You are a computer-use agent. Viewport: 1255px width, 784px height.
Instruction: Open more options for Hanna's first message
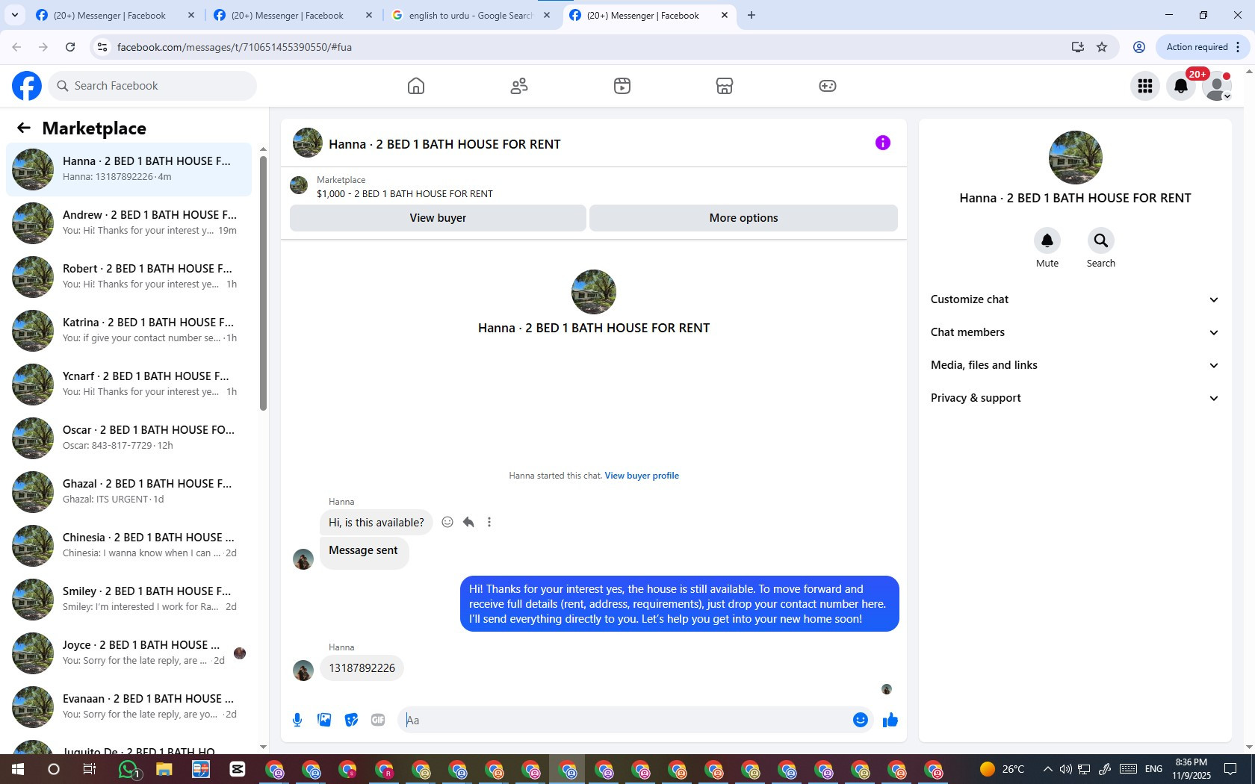489,522
